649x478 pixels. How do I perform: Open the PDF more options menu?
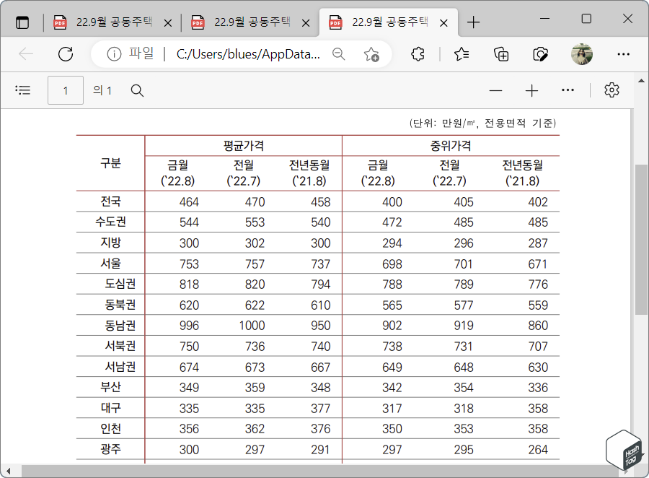point(568,90)
